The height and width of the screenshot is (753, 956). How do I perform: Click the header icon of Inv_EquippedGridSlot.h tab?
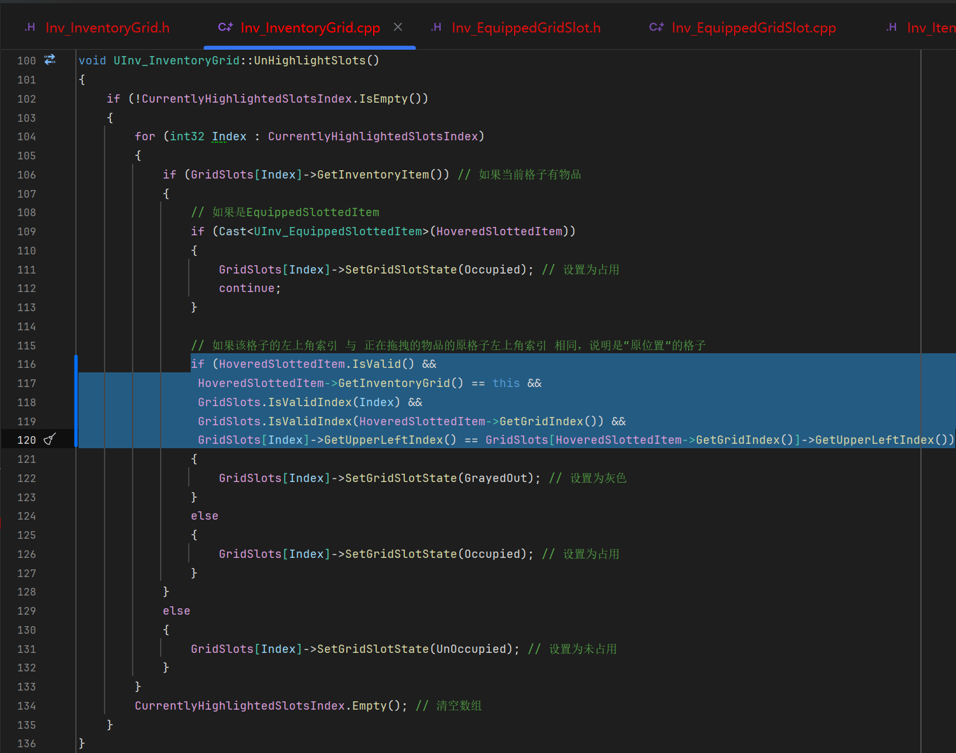tap(436, 27)
